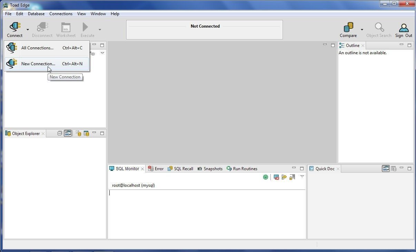
Task: Switch to the SQL Recall tab
Action: [180, 169]
